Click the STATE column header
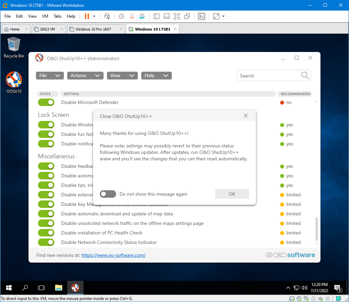Image resolution: width=349 pixels, height=302 pixels. [48, 94]
